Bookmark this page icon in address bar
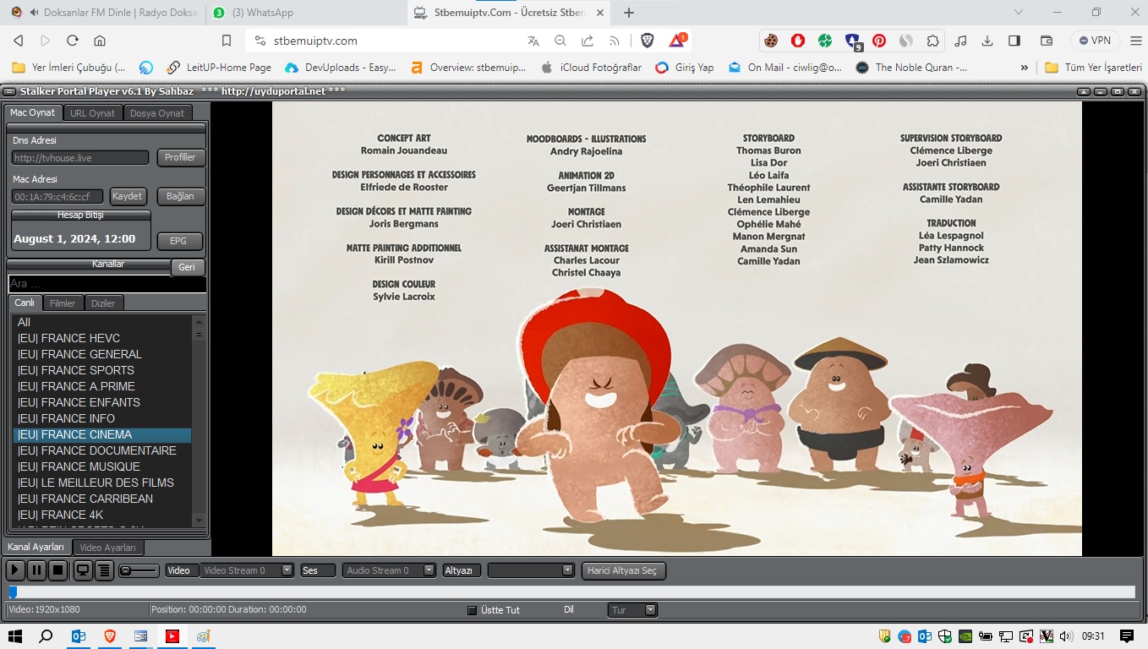This screenshot has width=1148, height=649. point(227,41)
